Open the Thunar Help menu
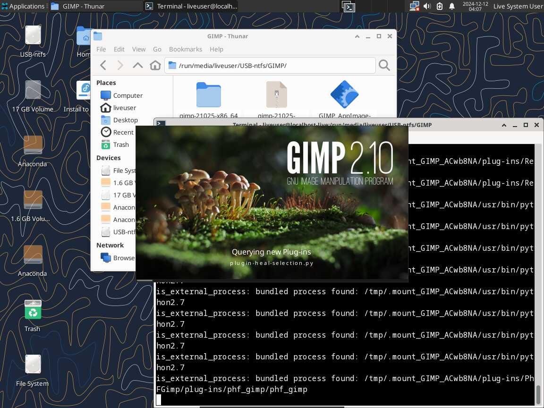 click(216, 49)
